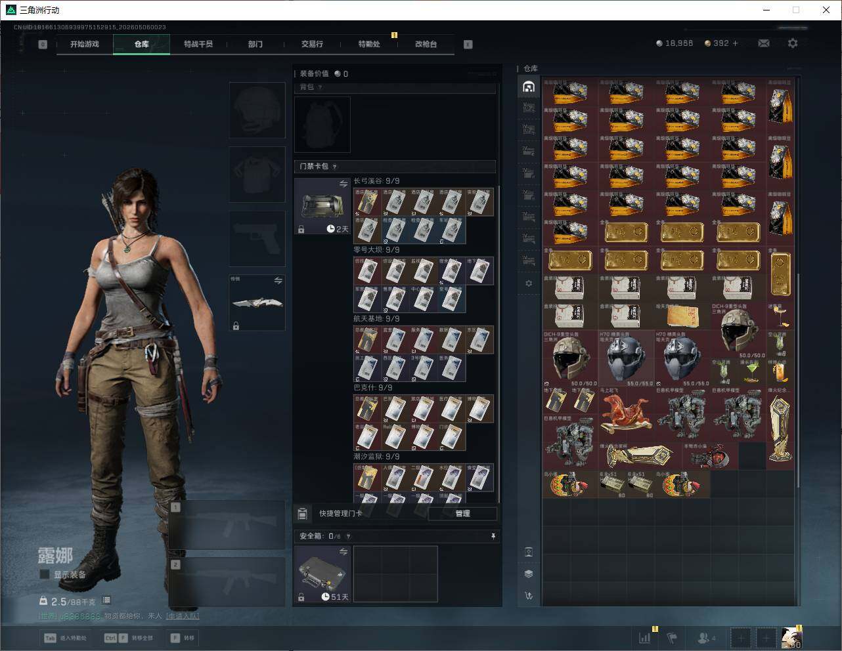Click the stacked layers icon in warehouse sidebar

529,574
